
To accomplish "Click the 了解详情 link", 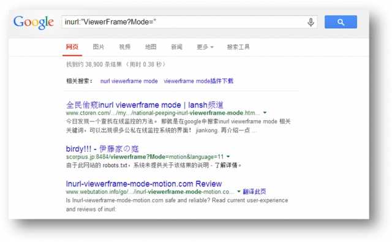I will coord(226,165).
